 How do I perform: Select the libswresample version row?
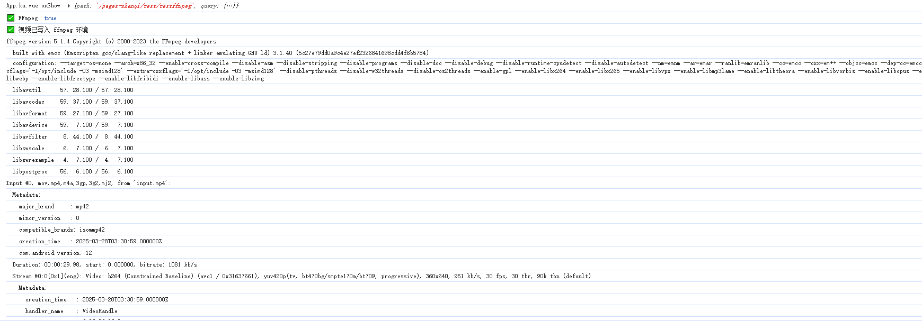[73, 160]
